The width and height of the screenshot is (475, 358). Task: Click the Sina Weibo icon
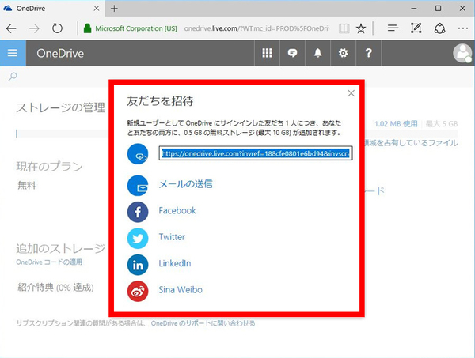coord(138,291)
